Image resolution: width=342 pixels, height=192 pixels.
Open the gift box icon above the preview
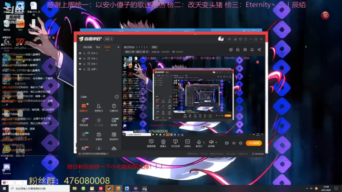[231, 49]
